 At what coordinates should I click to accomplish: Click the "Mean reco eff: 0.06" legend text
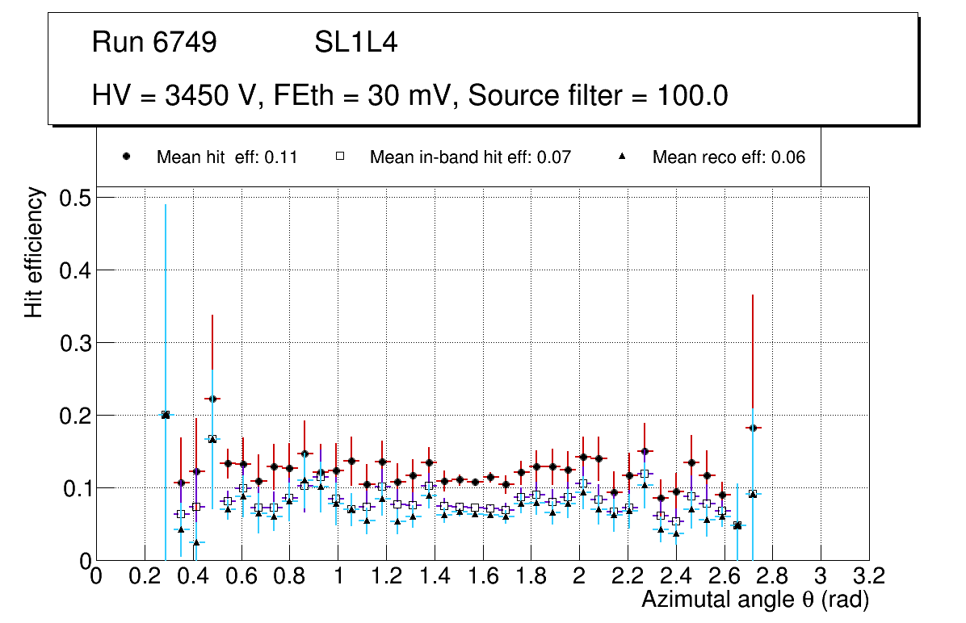[729, 157]
